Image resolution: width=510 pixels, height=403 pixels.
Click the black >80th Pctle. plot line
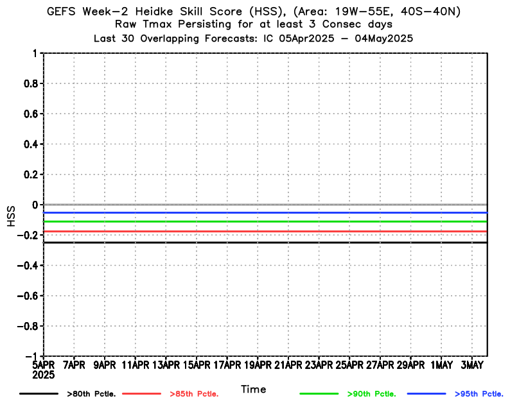click(265, 243)
